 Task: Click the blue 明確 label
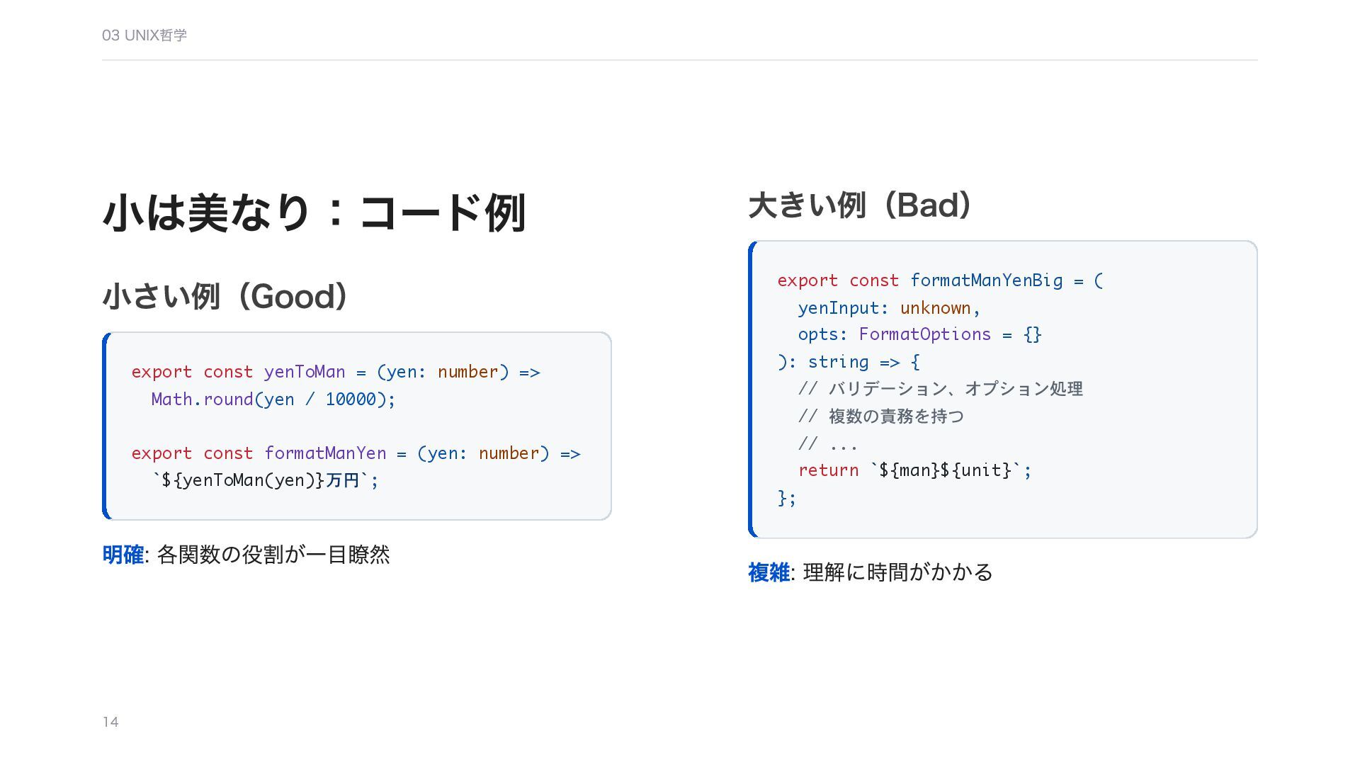click(123, 555)
